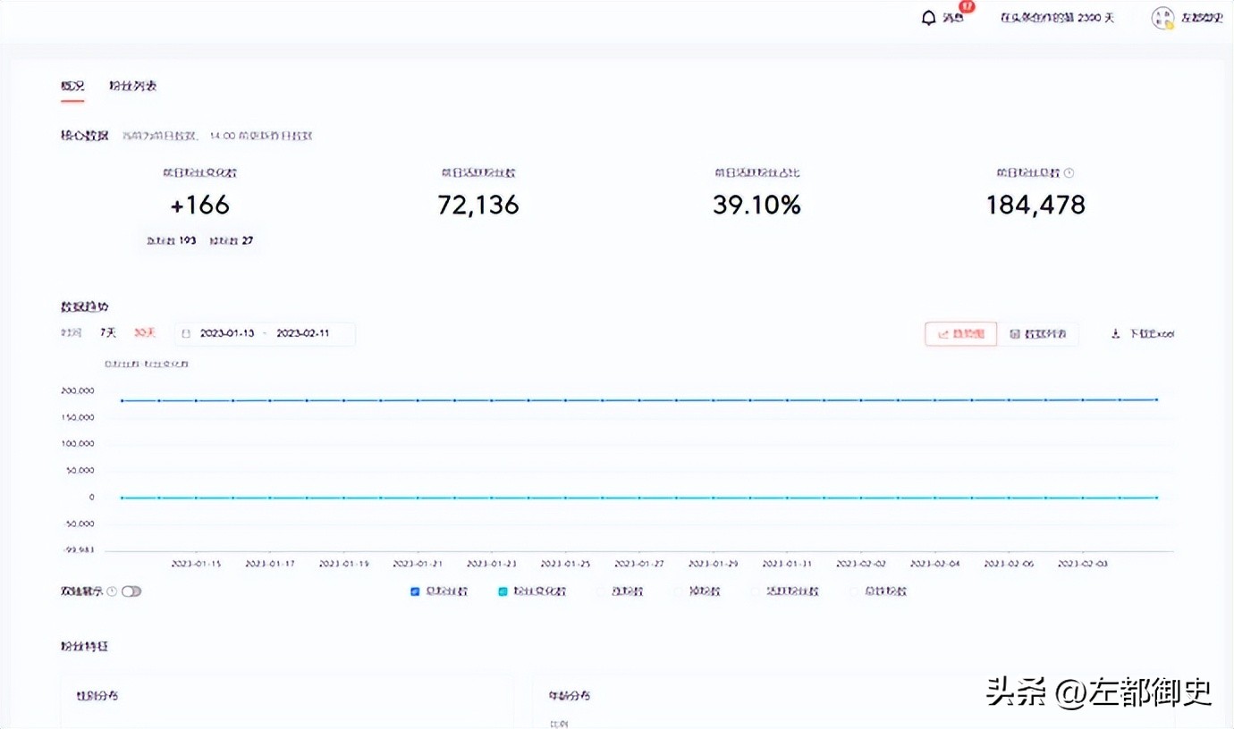Switch to the trend chart view button

(x=960, y=334)
